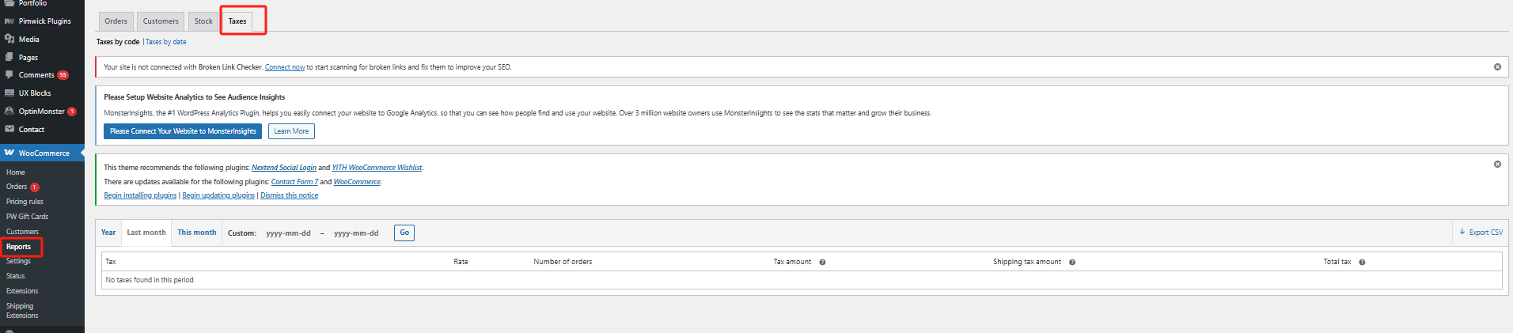
Task: Click the Contact envelope icon
Action: [9, 129]
